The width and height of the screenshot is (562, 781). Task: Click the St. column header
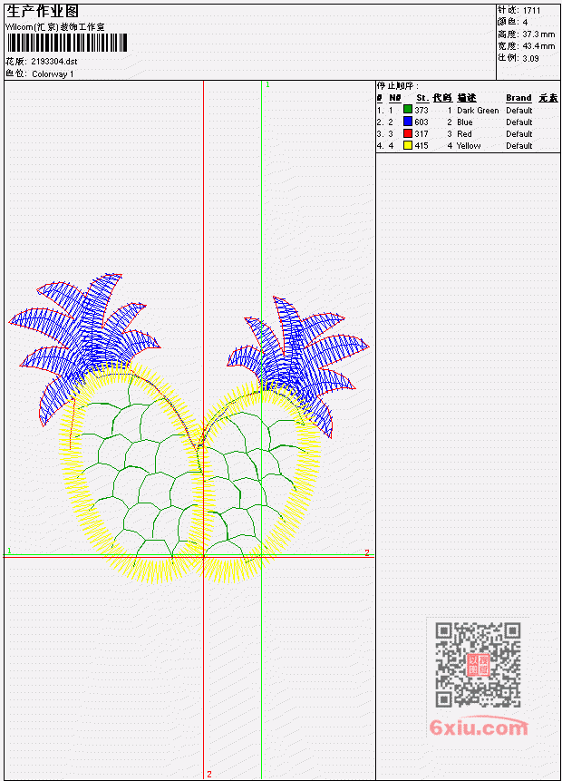point(422,98)
